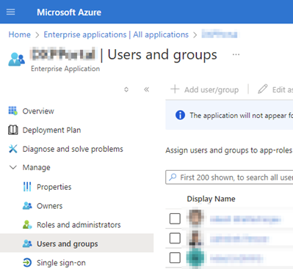
Task: Sort by Display Name column header
Action: [211, 199]
